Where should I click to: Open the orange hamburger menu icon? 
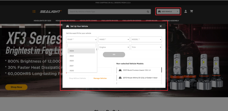coord(34,11)
